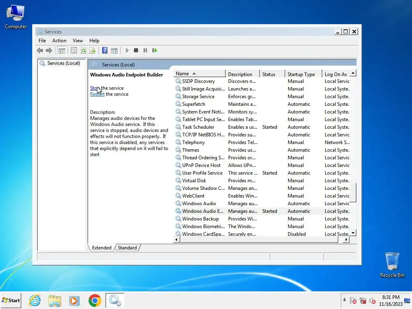Click the list scroll up arrow
412x309 pixels.
point(353,73)
